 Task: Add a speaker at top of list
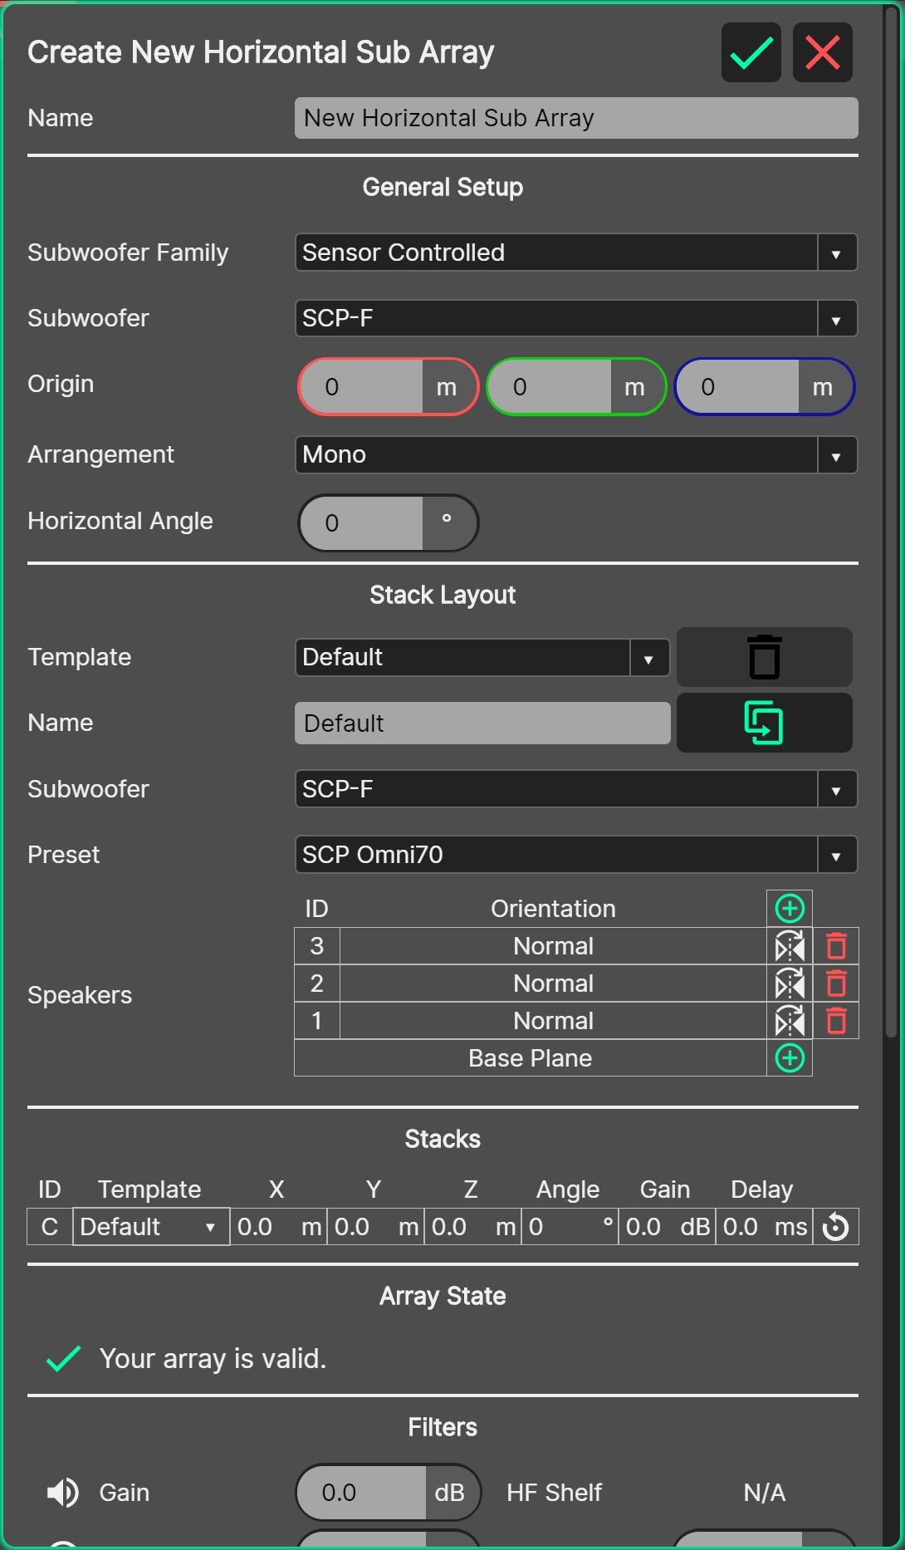coord(790,909)
